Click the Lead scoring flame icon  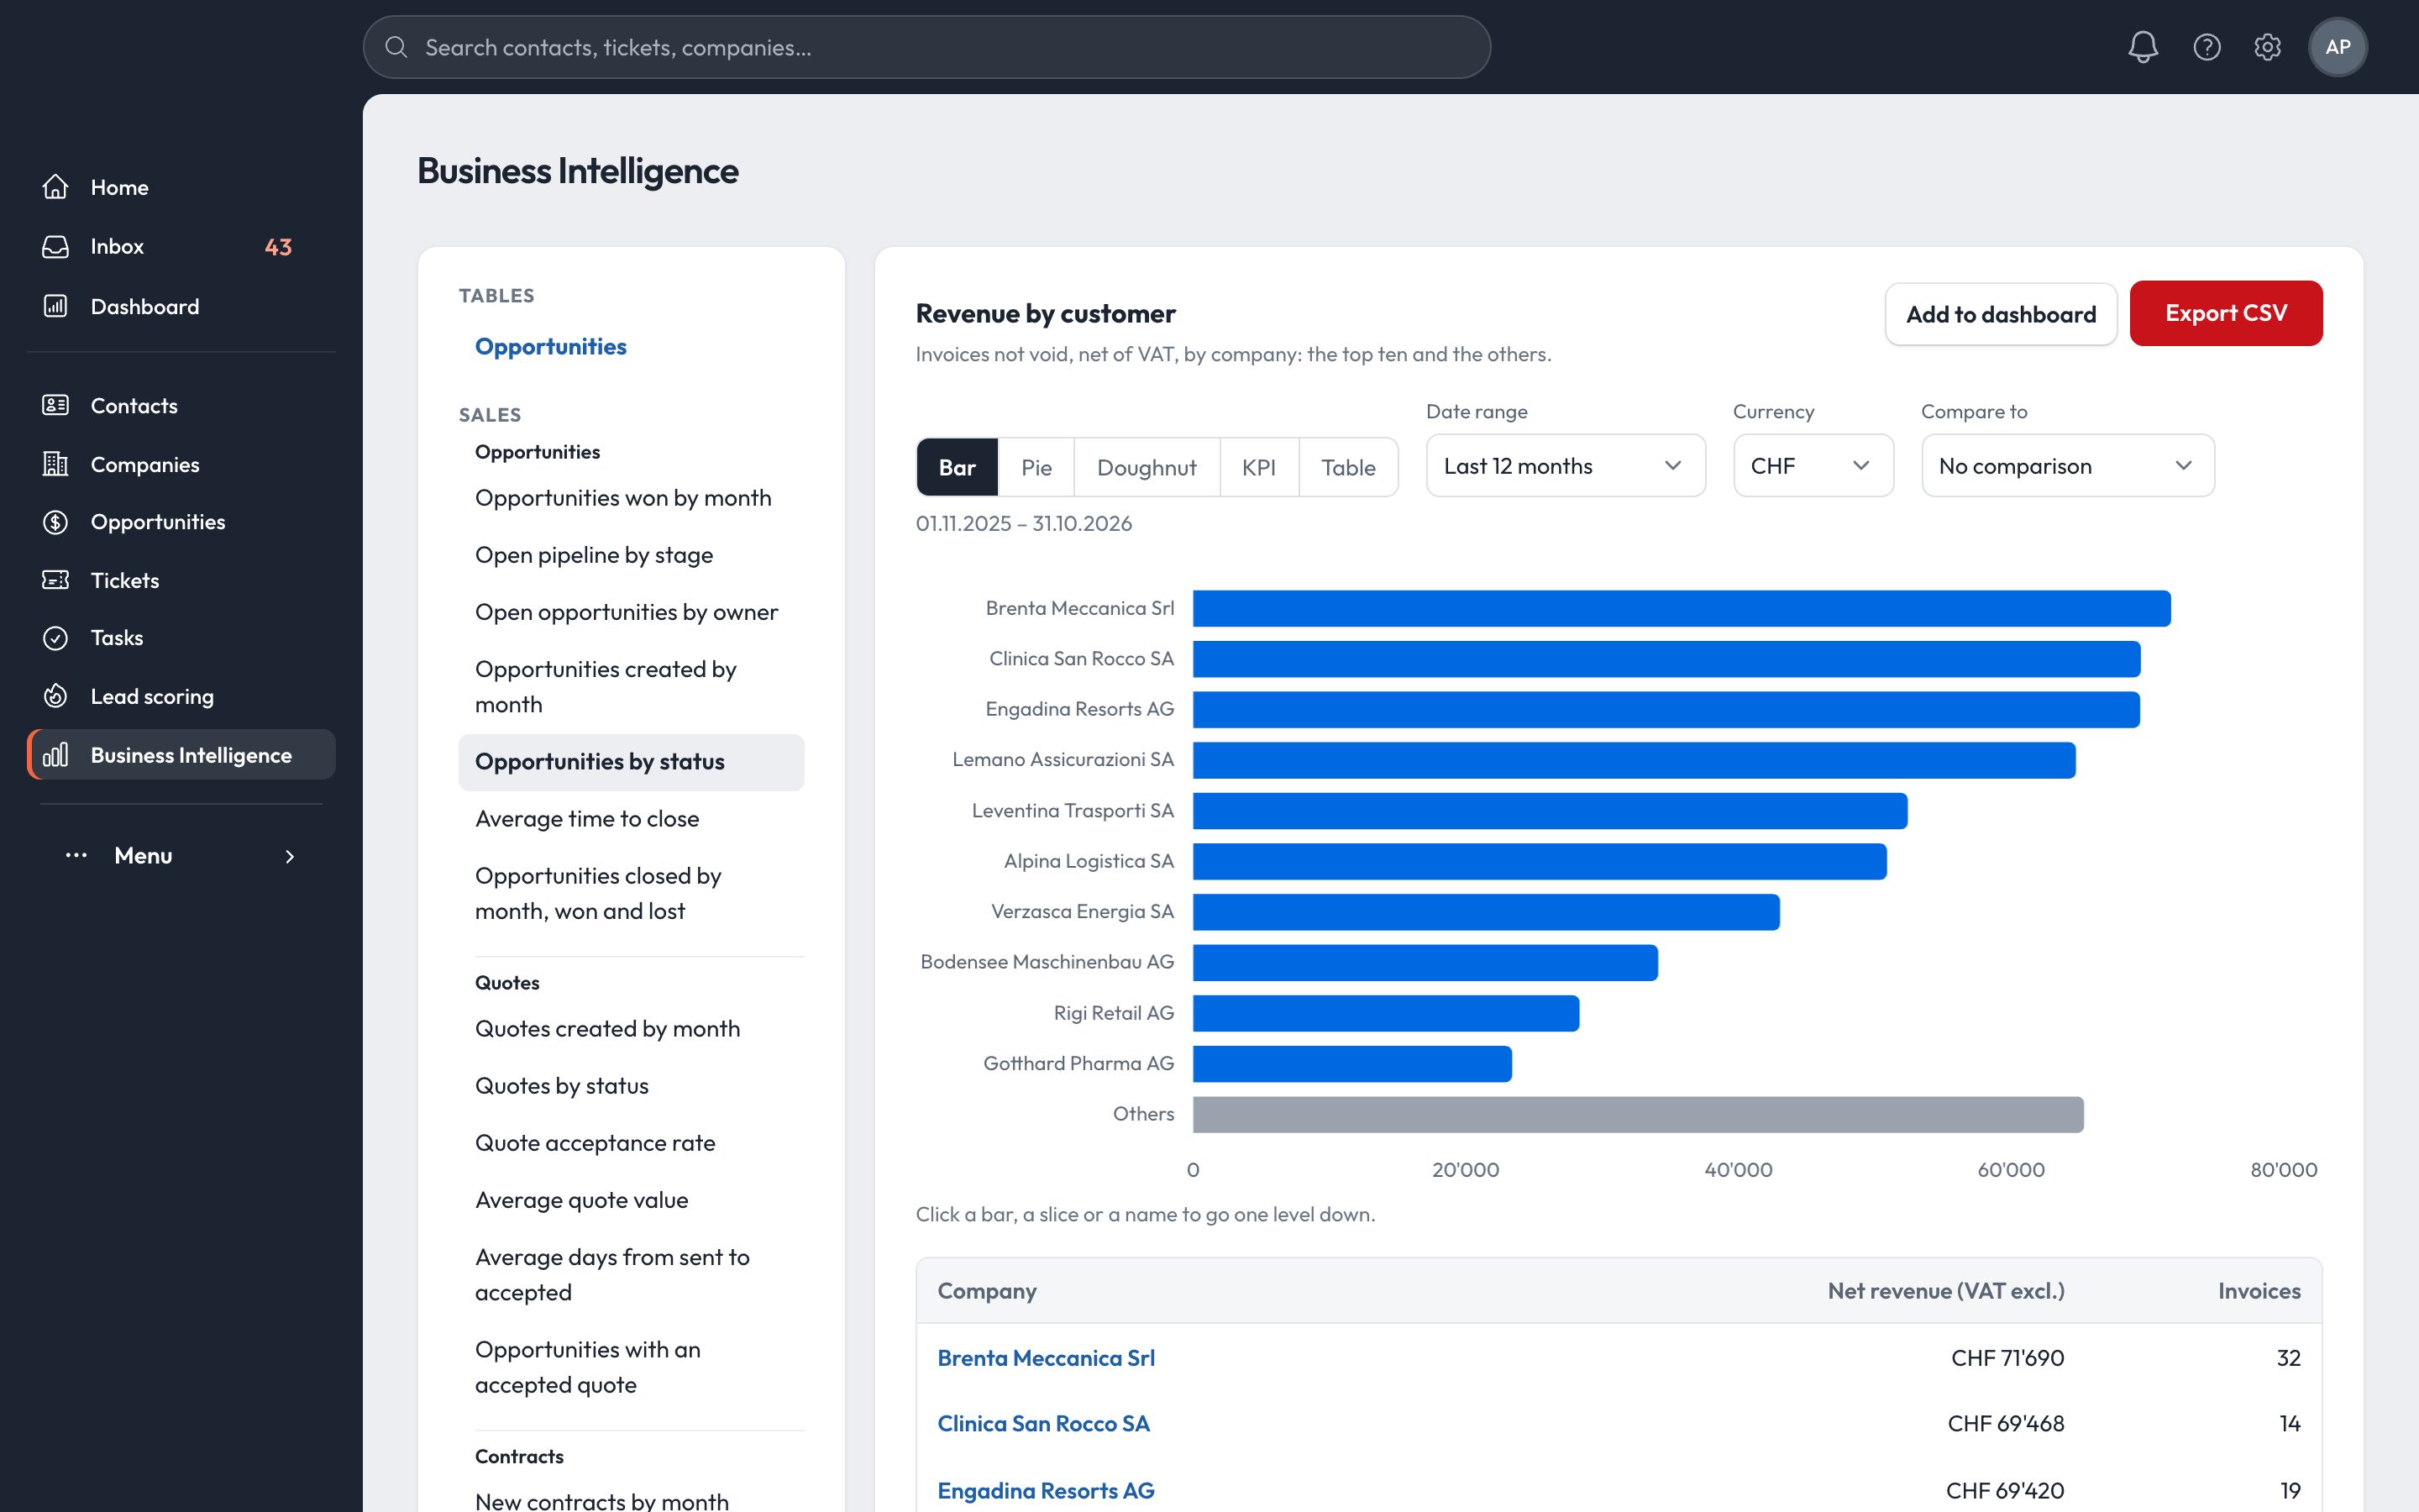coord(56,696)
